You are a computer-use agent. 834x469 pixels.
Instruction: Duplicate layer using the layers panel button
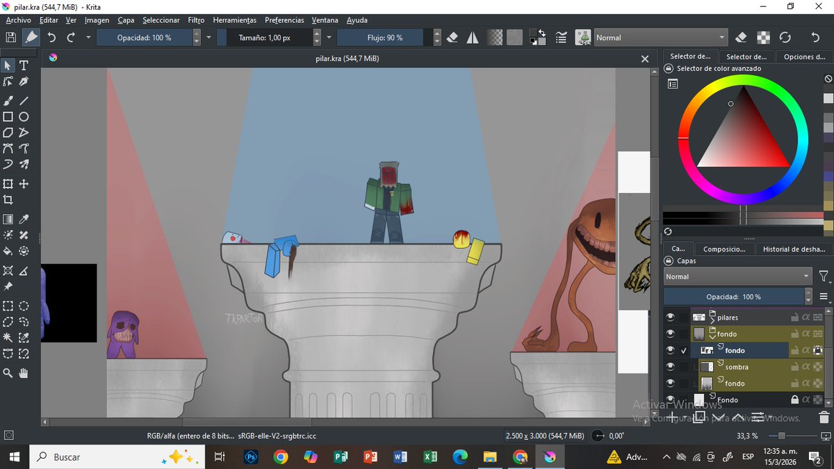point(700,417)
